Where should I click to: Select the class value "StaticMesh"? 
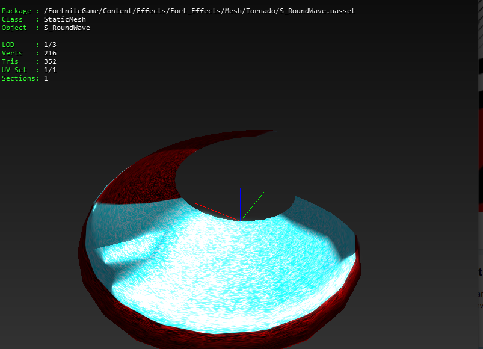pos(65,19)
